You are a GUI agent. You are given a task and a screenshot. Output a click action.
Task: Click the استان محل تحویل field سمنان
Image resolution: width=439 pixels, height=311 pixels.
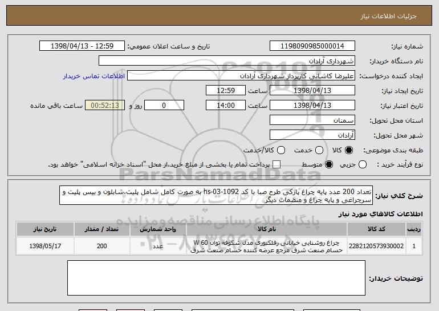click(312, 120)
